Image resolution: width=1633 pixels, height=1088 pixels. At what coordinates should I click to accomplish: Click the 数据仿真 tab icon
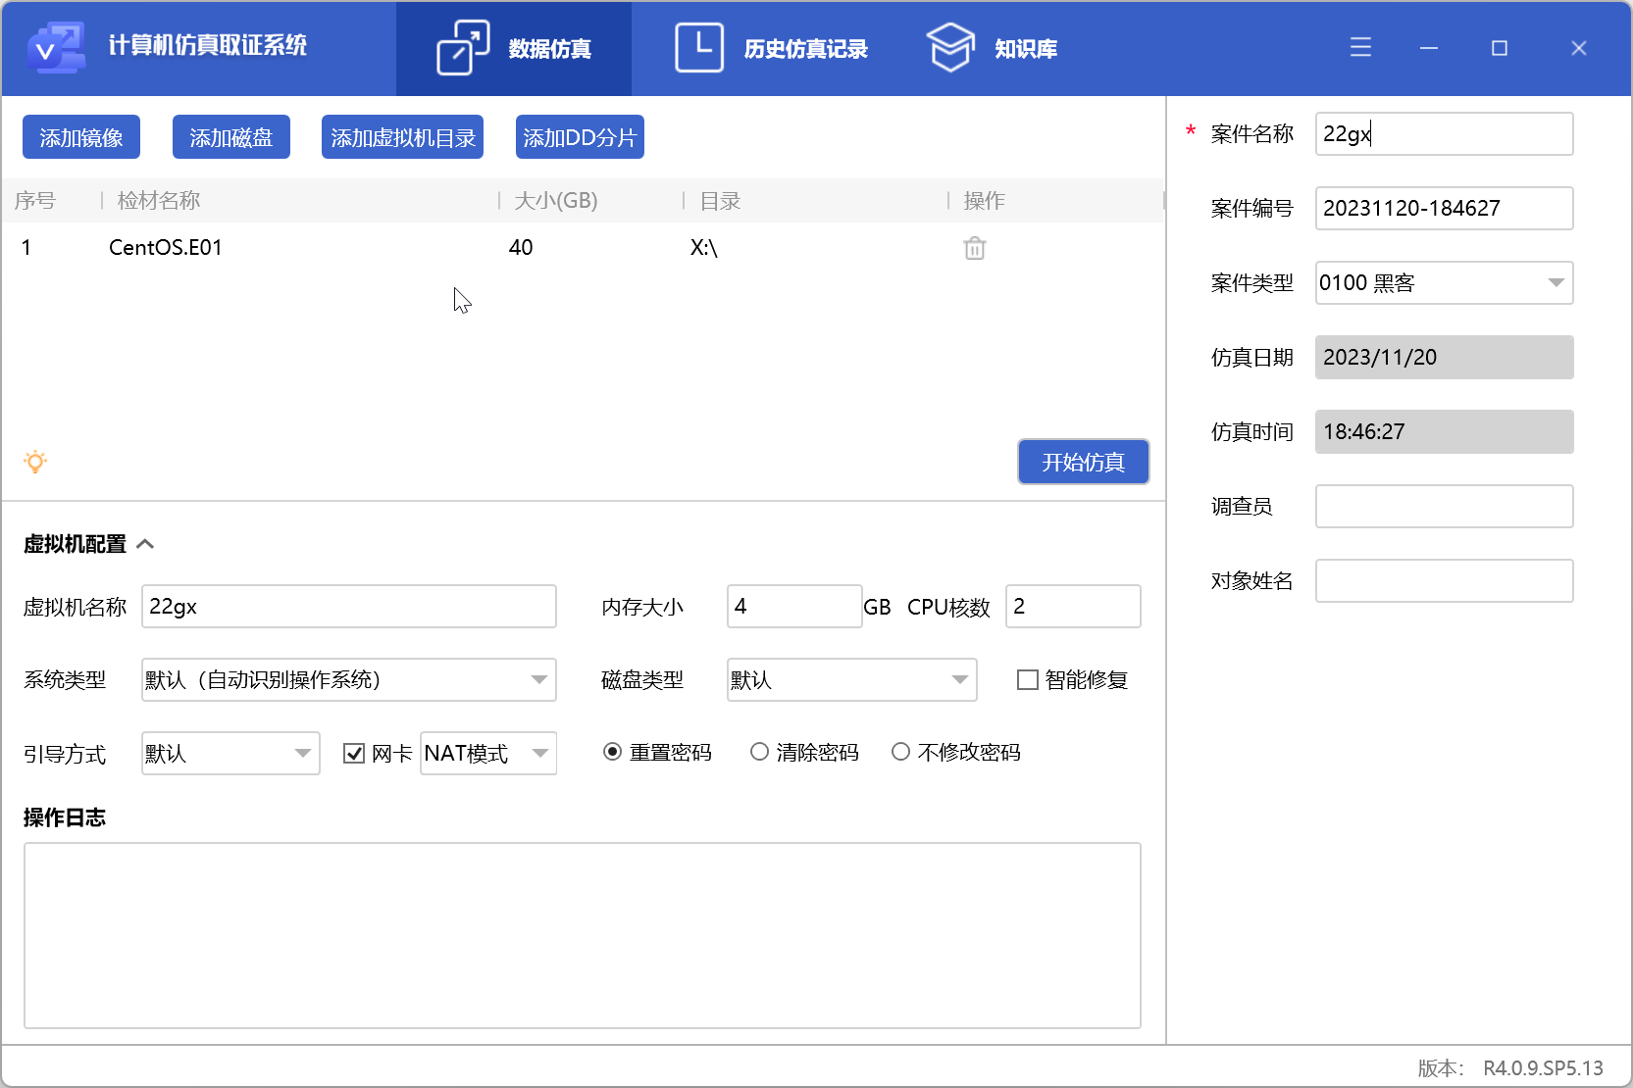click(463, 48)
